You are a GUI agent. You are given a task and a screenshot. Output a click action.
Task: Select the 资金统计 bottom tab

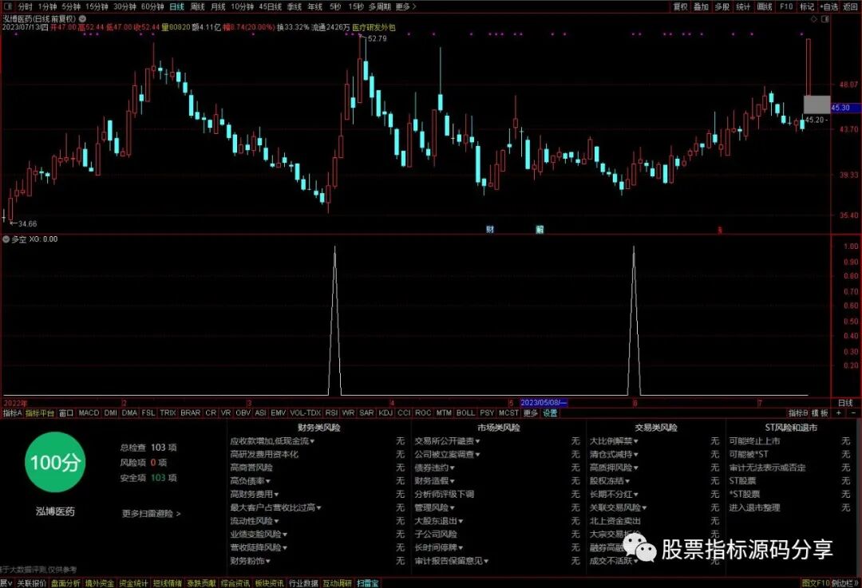[x=133, y=583]
